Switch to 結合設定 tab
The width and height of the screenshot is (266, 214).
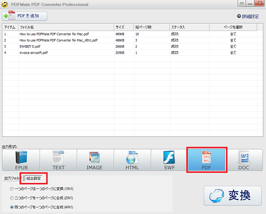(34, 178)
